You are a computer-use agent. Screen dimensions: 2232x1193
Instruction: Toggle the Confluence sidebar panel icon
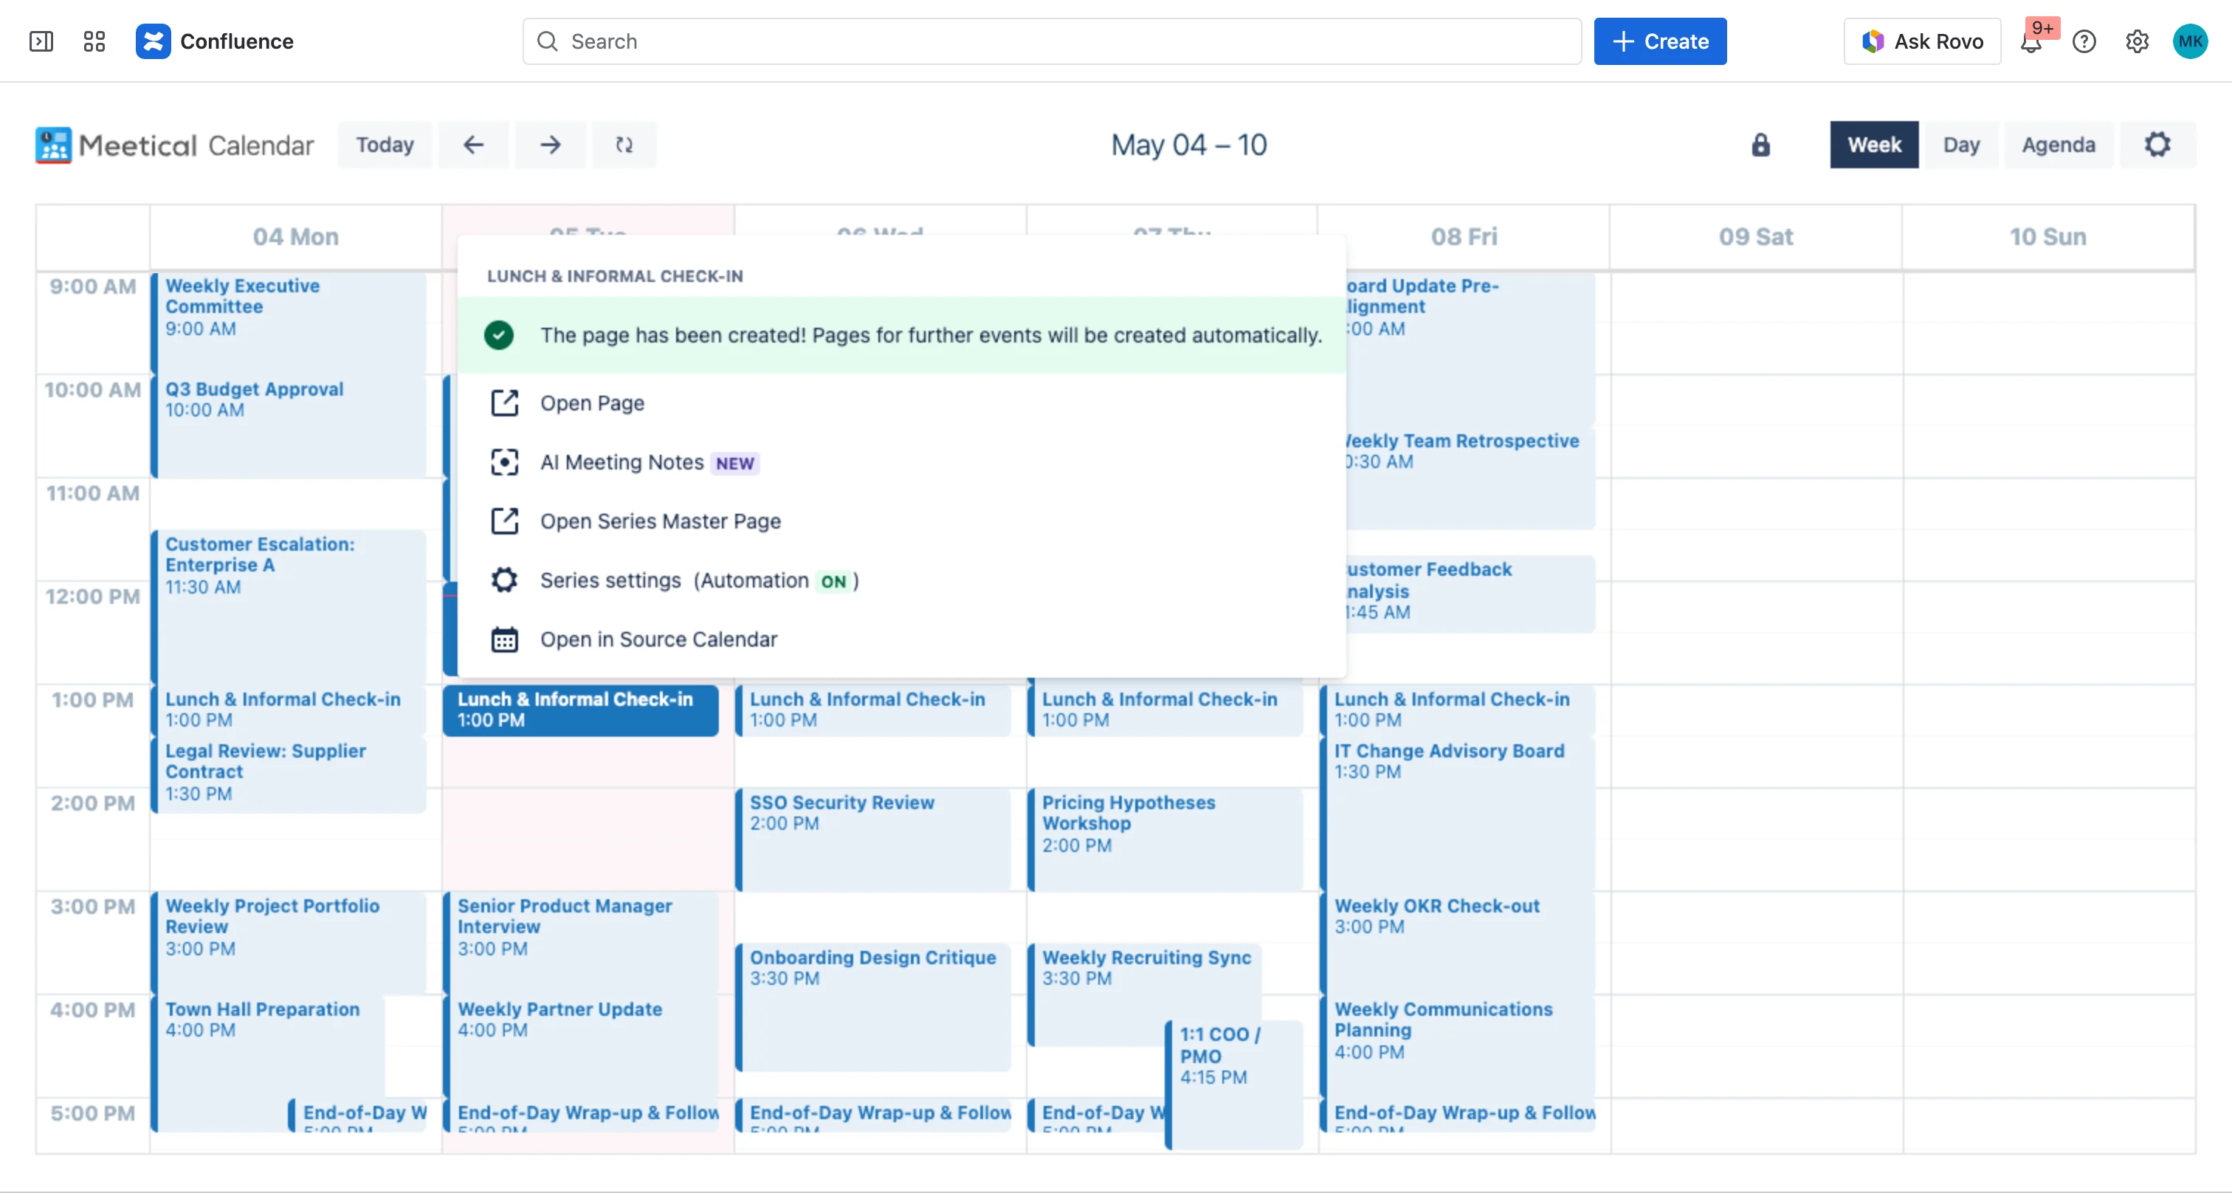click(41, 41)
